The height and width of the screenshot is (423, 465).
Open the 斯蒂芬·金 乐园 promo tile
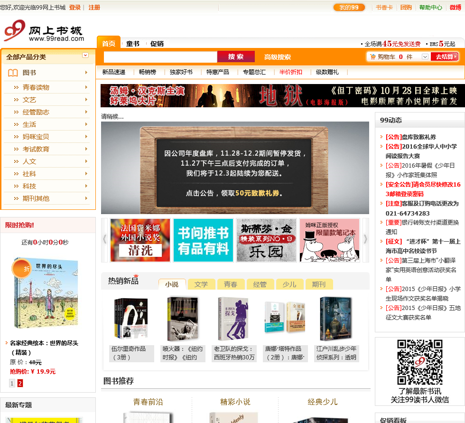click(x=266, y=240)
